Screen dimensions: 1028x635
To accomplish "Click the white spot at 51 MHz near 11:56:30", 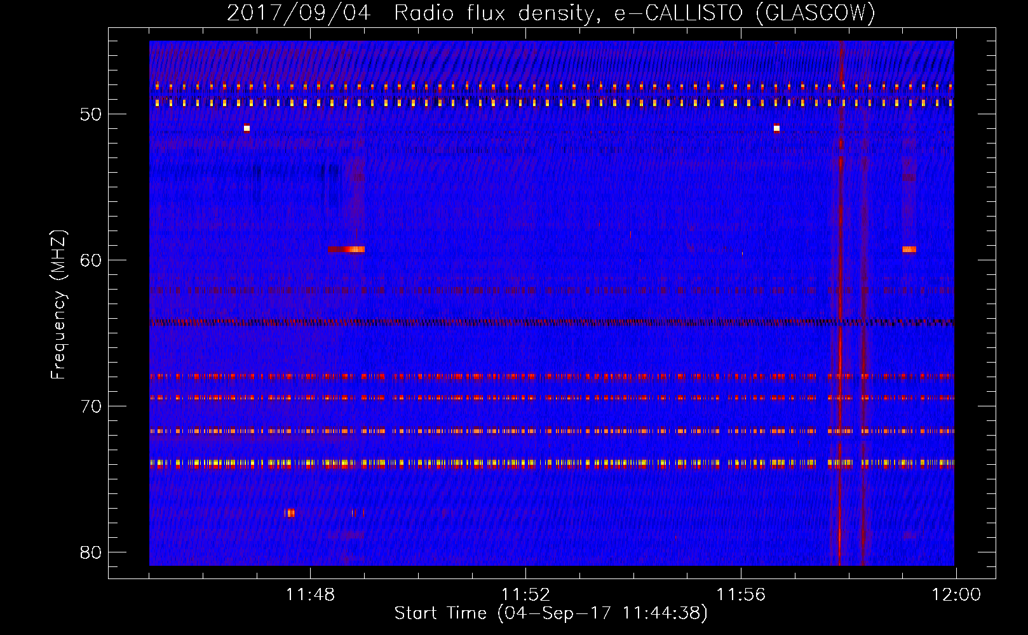I will (776, 128).
